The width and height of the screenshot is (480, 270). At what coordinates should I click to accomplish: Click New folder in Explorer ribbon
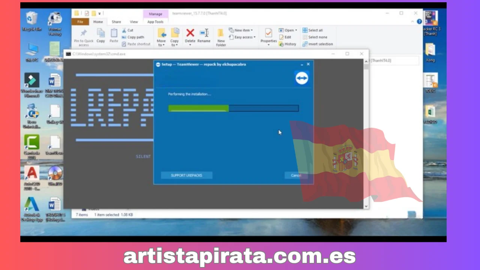221,37
